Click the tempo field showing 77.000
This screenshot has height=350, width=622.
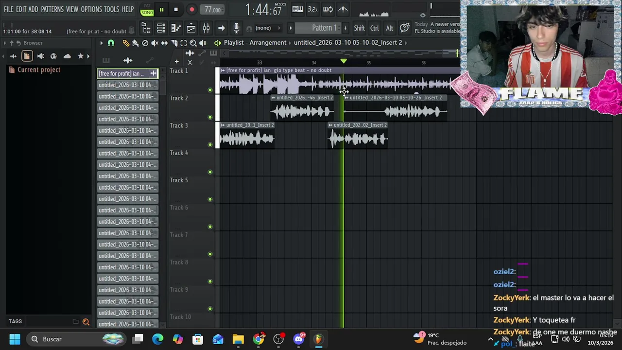click(212, 10)
